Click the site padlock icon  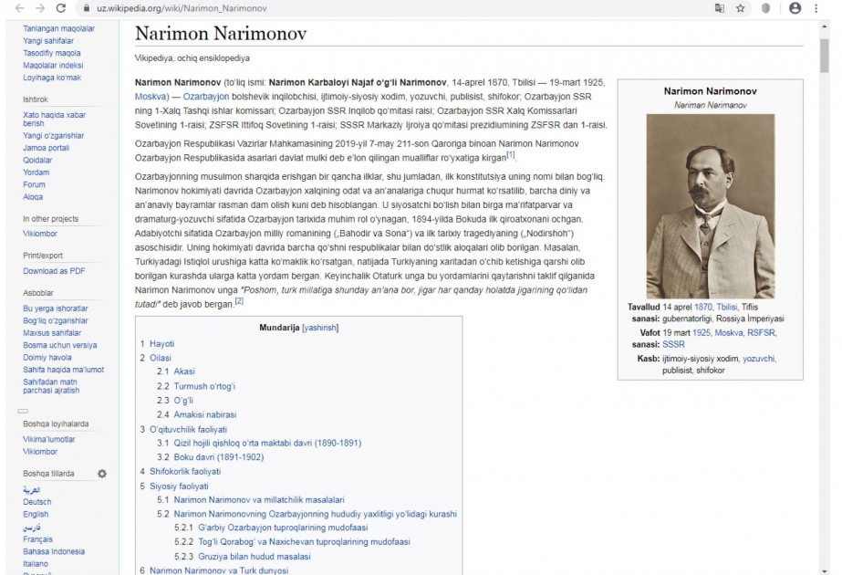[x=86, y=8]
